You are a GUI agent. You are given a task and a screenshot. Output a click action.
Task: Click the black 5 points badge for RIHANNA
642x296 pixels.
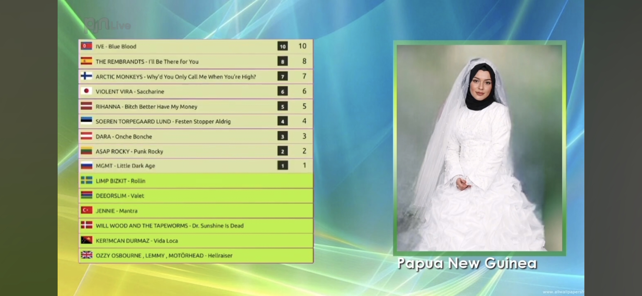283,106
